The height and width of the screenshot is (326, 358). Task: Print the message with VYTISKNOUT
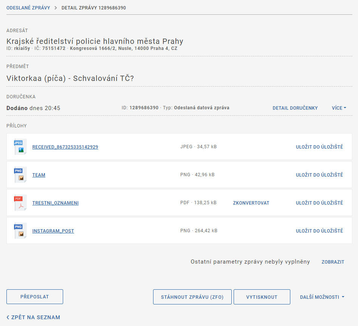point(262,297)
